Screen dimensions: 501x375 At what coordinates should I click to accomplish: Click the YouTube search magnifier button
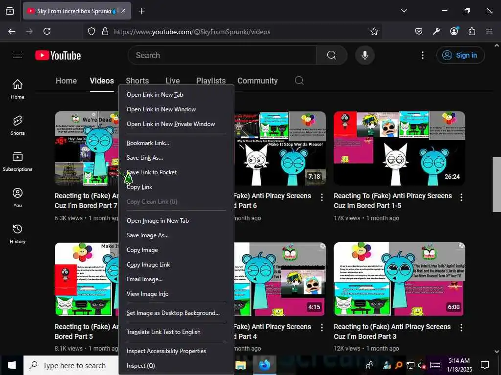331,55
